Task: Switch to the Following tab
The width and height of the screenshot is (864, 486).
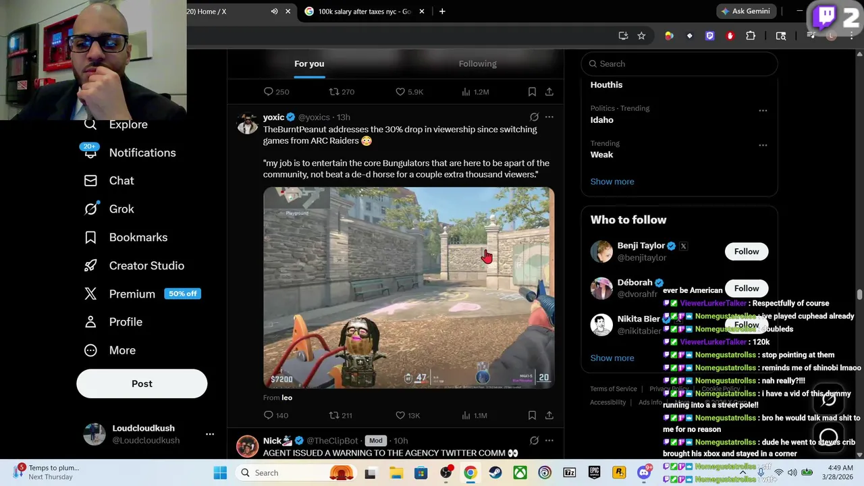Action: click(x=478, y=63)
